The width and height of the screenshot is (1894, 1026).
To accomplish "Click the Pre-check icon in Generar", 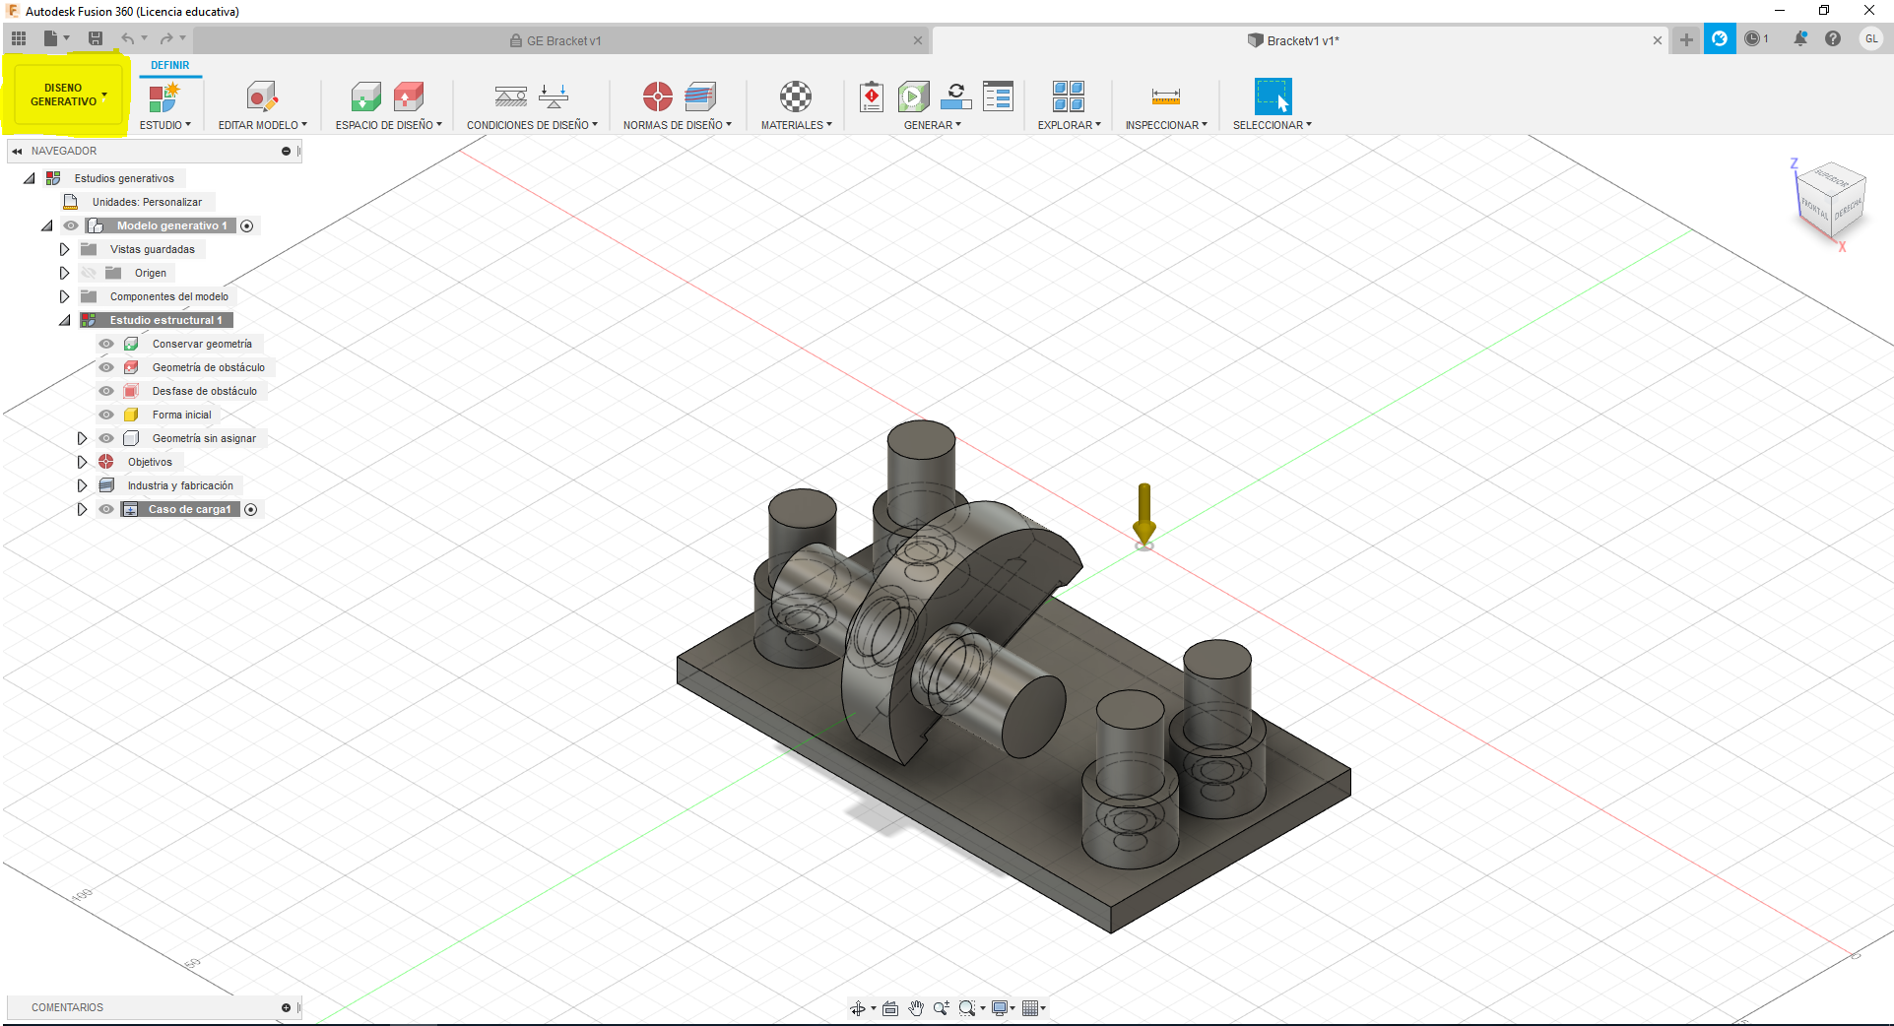I will (872, 96).
